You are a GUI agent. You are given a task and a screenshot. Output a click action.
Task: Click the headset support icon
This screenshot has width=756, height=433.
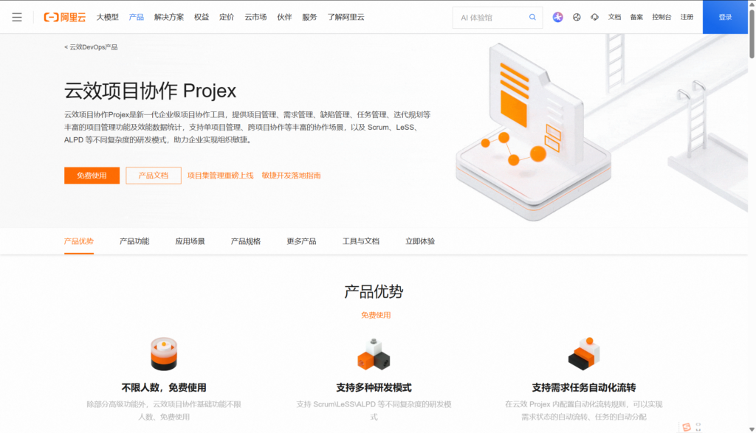pos(594,17)
